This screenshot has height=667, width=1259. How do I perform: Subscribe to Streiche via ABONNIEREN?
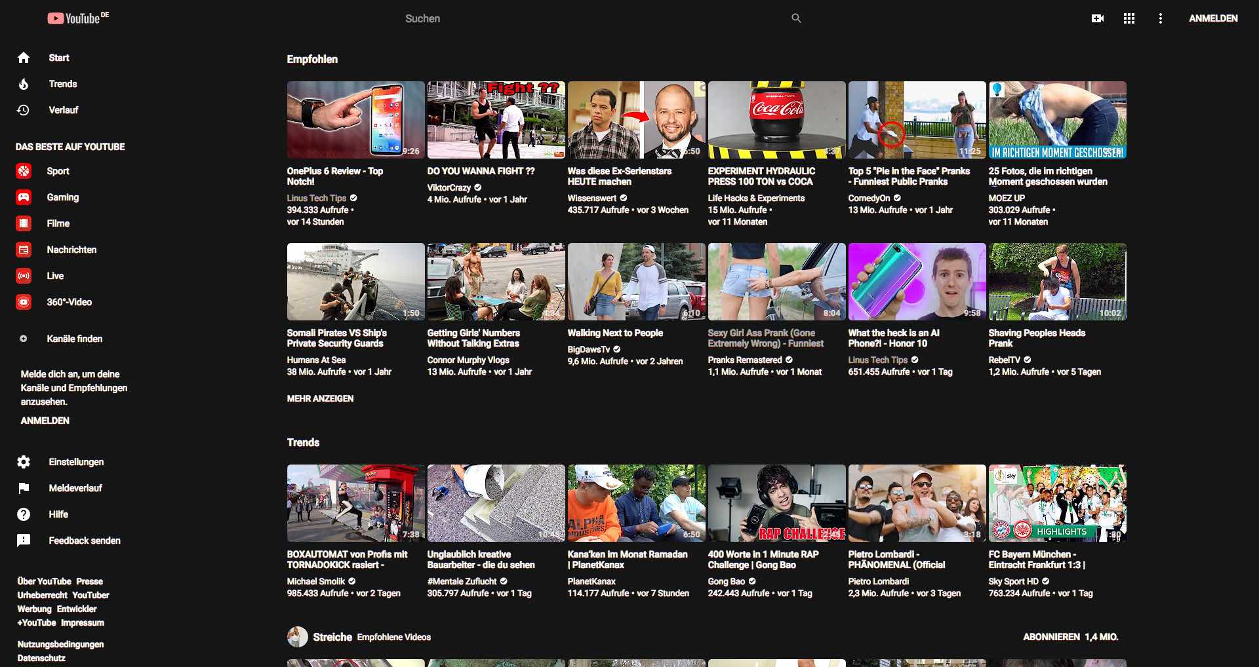click(x=1051, y=637)
